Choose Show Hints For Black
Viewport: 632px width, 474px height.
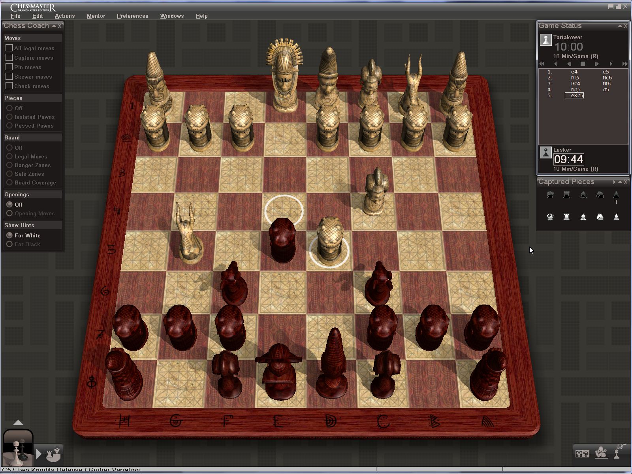[9, 244]
